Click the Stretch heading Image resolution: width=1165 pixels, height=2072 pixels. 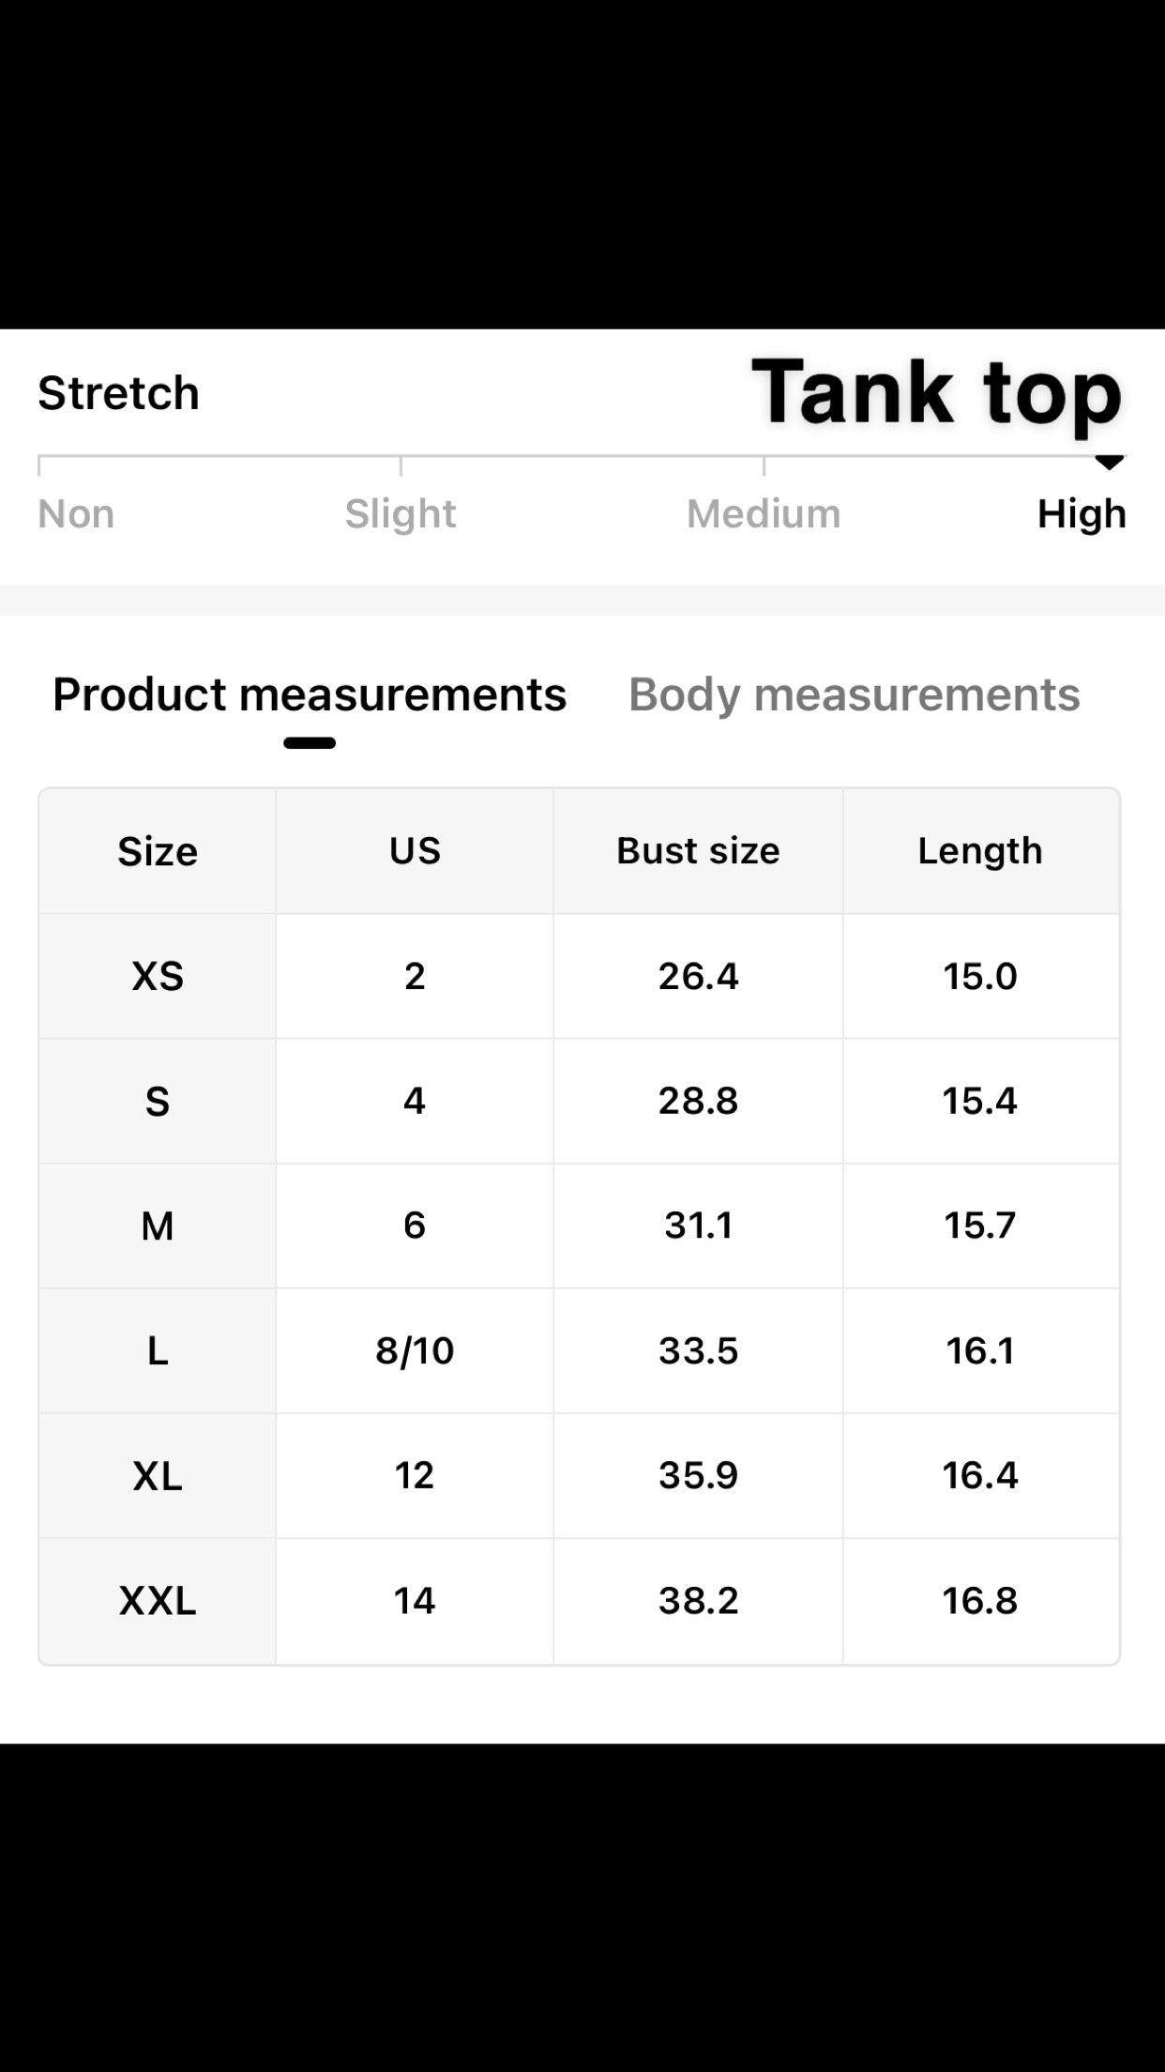click(x=118, y=393)
